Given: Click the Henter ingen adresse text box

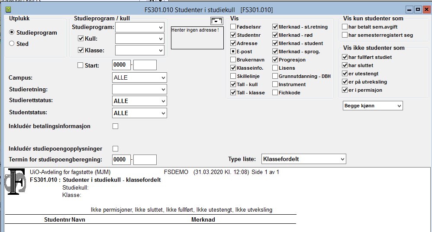Looking at the screenshot, I should [x=197, y=38].
